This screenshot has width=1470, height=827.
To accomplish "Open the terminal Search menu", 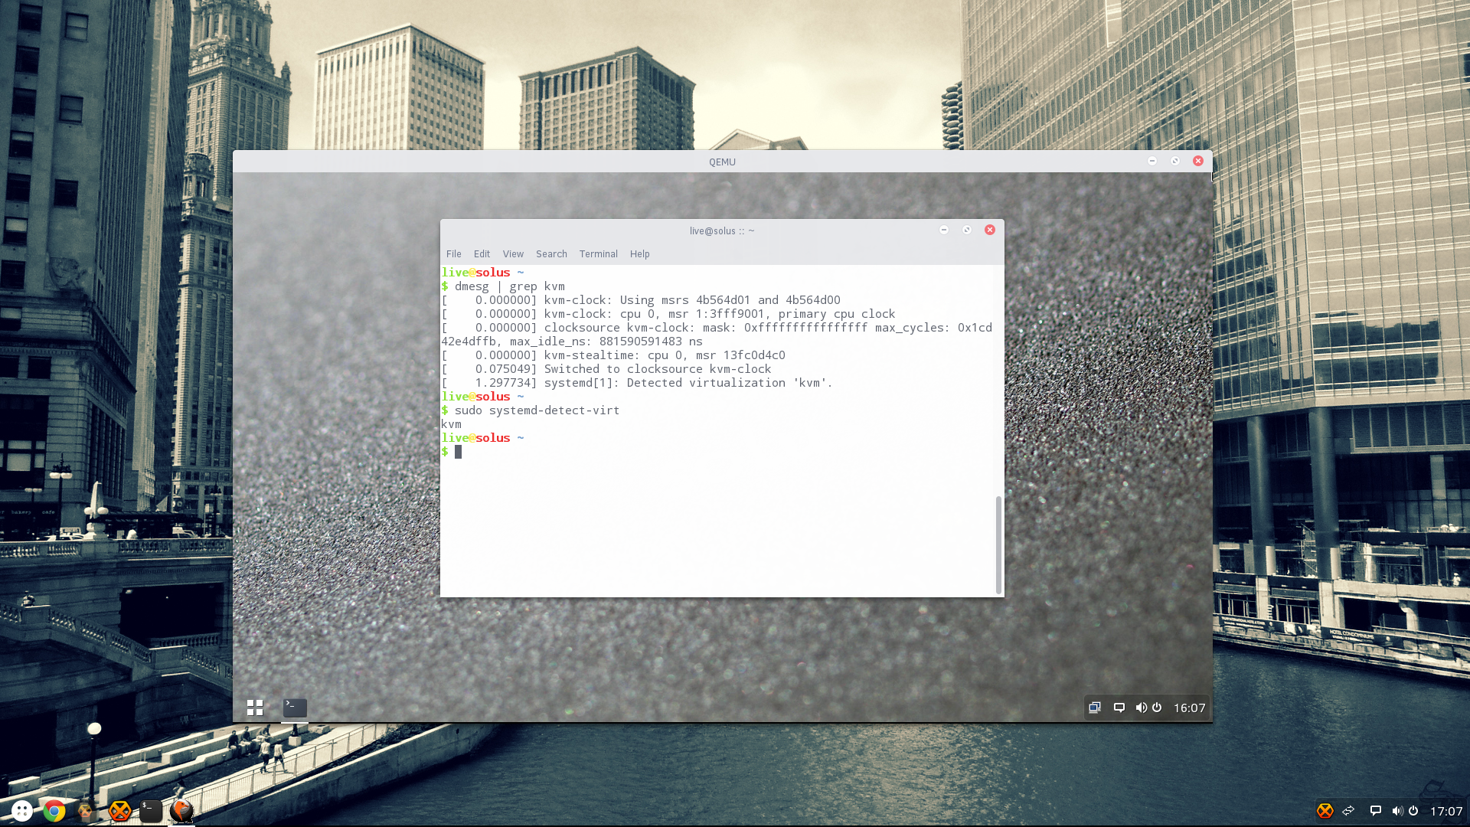I will click(x=551, y=254).
